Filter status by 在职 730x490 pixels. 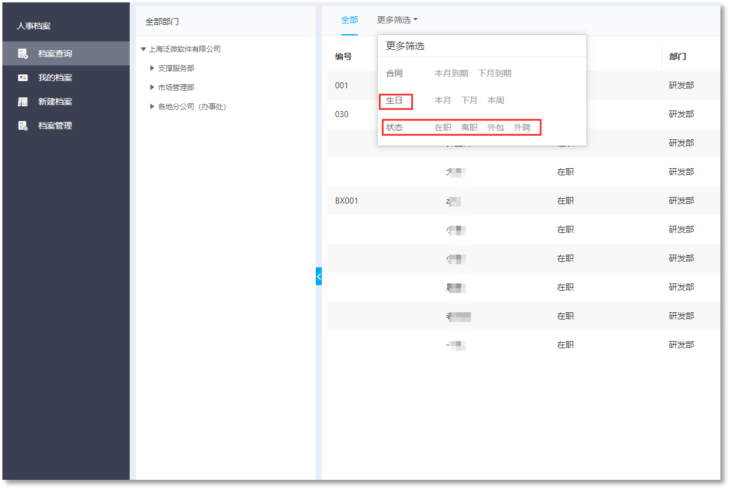[442, 127]
